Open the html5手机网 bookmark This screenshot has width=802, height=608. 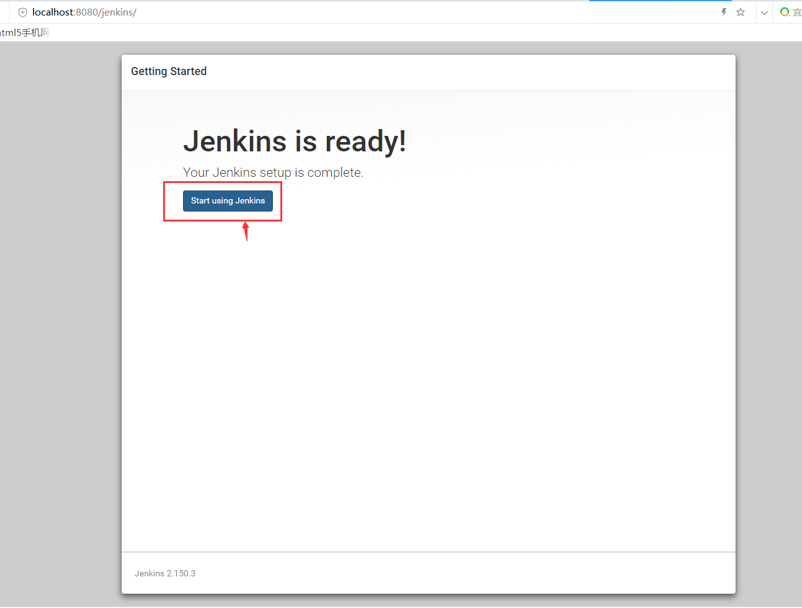point(24,32)
